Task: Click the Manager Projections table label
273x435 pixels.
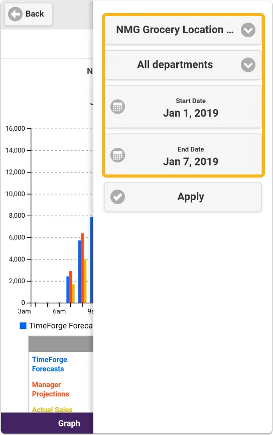Action: click(x=50, y=389)
